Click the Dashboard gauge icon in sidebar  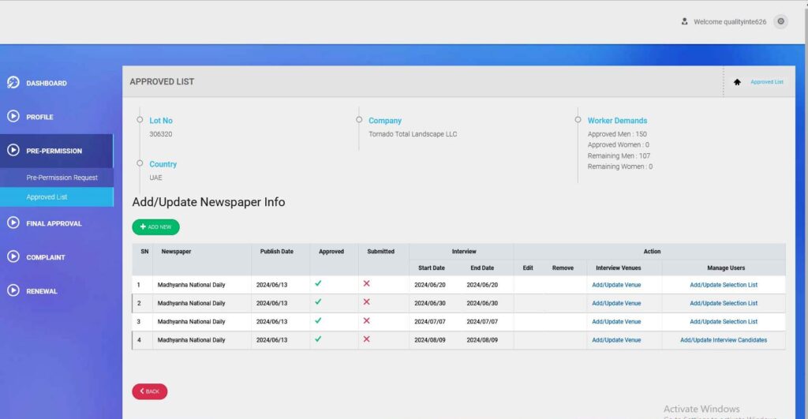point(13,83)
